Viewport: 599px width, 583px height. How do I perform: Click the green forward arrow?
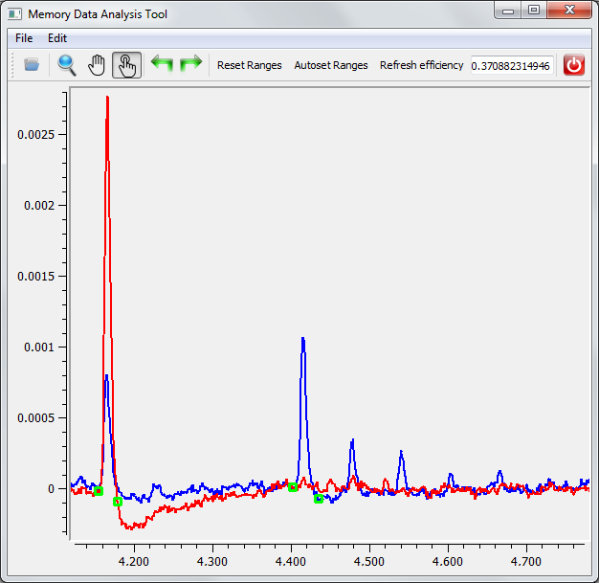(x=191, y=65)
